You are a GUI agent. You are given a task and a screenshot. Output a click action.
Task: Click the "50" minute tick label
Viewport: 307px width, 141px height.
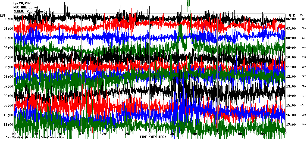240,134
